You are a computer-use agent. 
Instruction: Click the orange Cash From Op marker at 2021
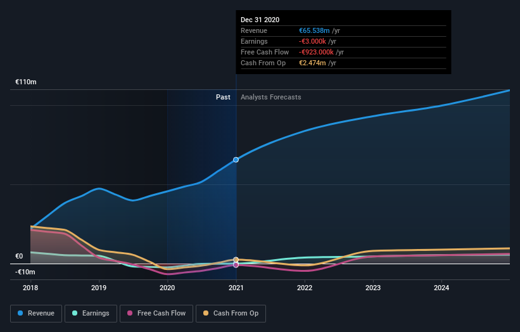(x=236, y=260)
